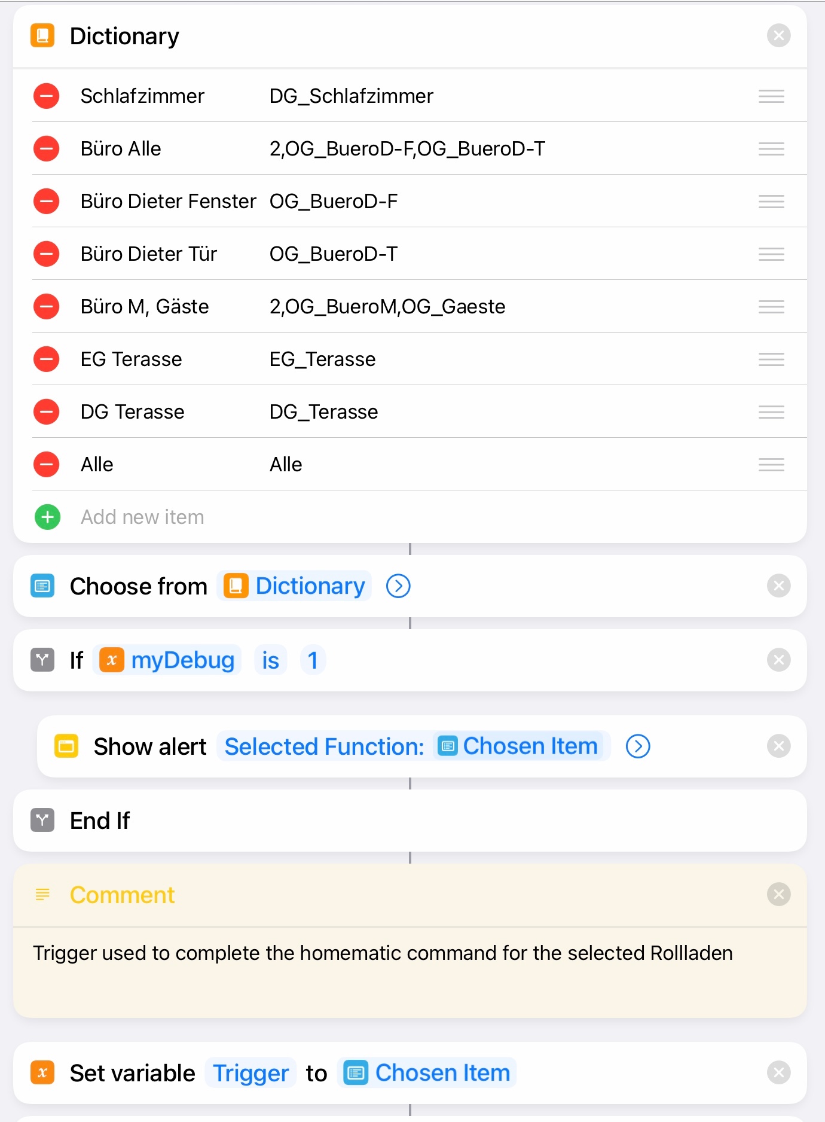The width and height of the screenshot is (825, 1122).
Task: Expand Choose from Dictionary options
Action: click(x=398, y=586)
